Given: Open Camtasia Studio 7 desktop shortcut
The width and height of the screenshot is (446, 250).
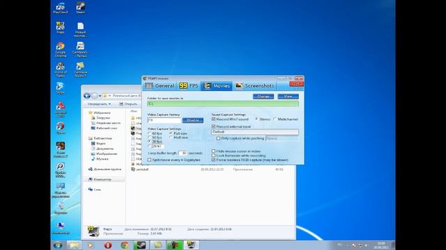Looking at the screenshot, I should [x=80, y=69].
